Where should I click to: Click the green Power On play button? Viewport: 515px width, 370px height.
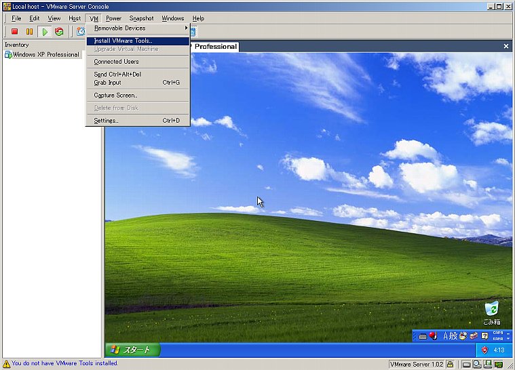pos(45,31)
